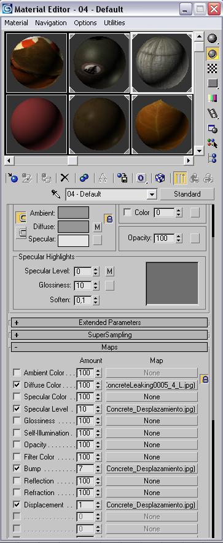Select the orange leaf-shaped material slot
This screenshot has width=223, height=543.
click(x=162, y=124)
